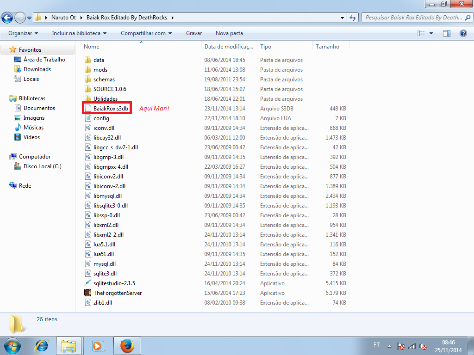Select the data folder icon
Screen dimensions: 474x355
click(87, 60)
